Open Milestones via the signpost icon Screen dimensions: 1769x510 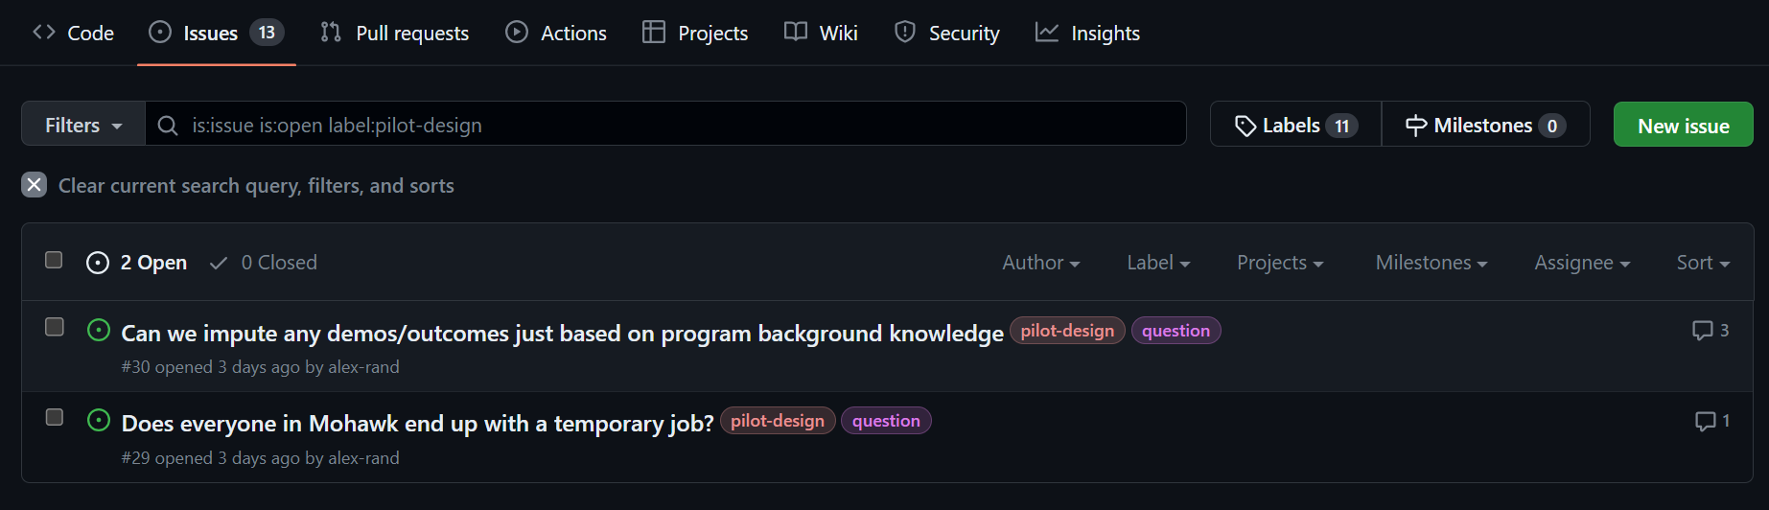tap(1415, 126)
